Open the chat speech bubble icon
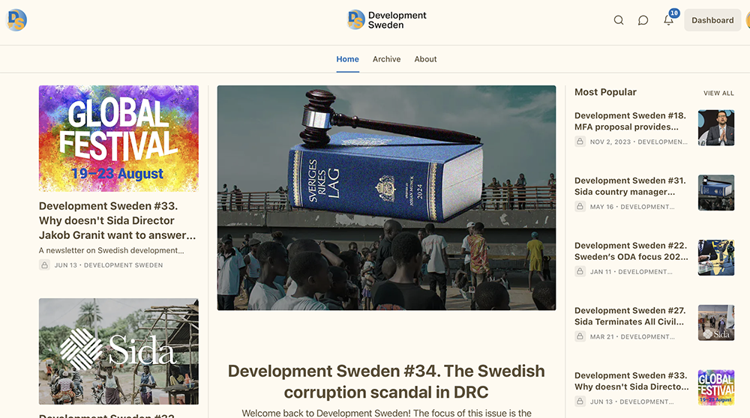This screenshot has width=750, height=418. 643,20
